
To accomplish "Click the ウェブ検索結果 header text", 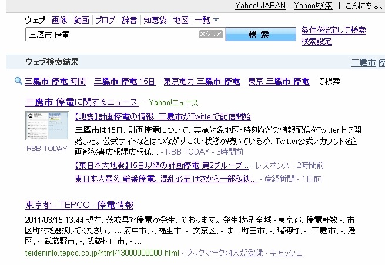I will (x=52, y=62).
